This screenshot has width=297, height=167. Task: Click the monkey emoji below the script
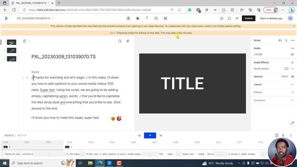click(113, 119)
